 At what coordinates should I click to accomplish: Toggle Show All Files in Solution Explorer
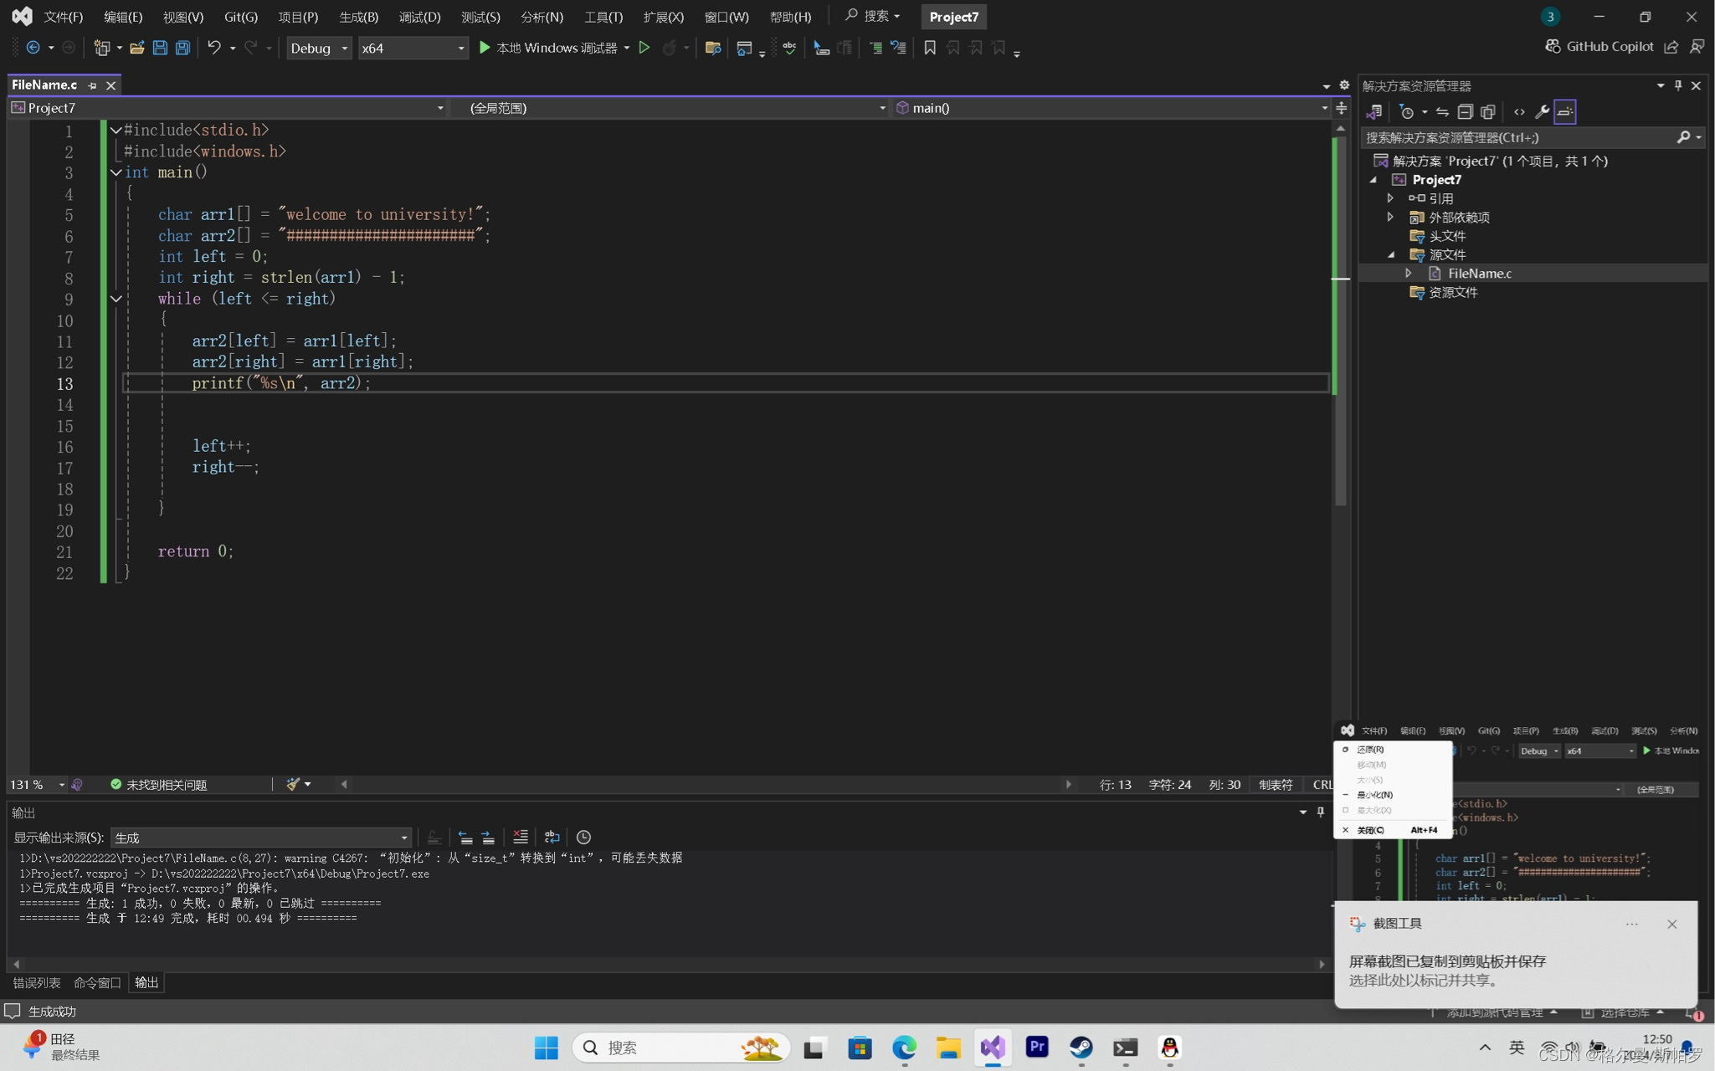(1488, 111)
